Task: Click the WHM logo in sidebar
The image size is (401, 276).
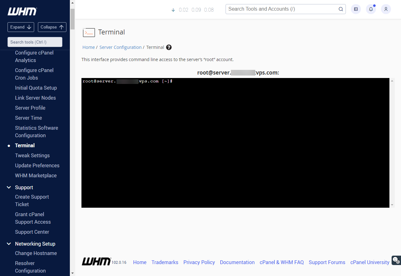Action: click(x=22, y=12)
